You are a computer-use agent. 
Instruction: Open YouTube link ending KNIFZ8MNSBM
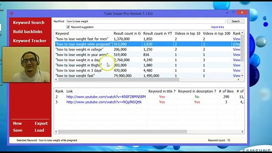(x=106, y=96)
